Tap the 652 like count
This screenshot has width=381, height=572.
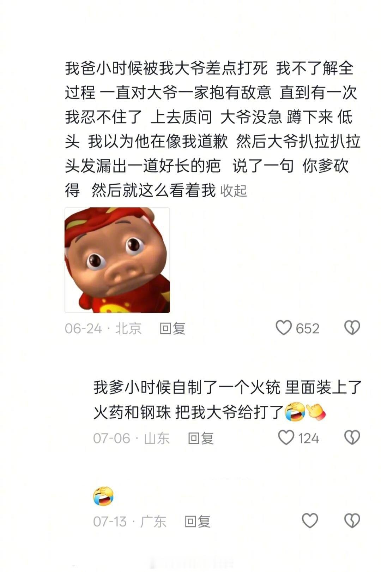(307, 328)
